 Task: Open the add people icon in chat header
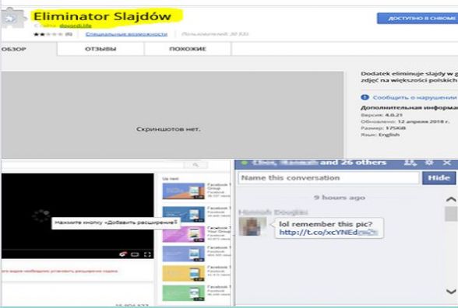coord(410,163)
